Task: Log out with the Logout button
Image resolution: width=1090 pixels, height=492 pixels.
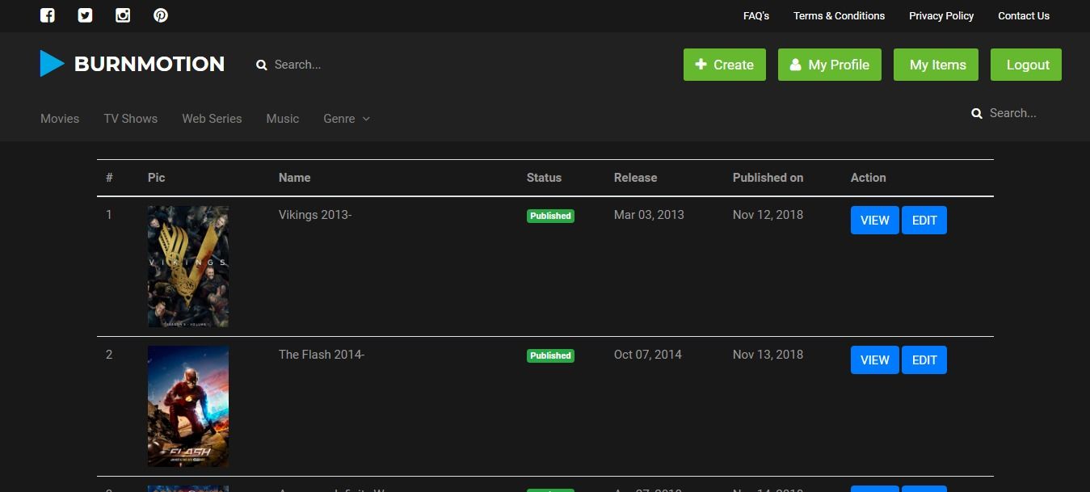Action: coord(1026,65)
